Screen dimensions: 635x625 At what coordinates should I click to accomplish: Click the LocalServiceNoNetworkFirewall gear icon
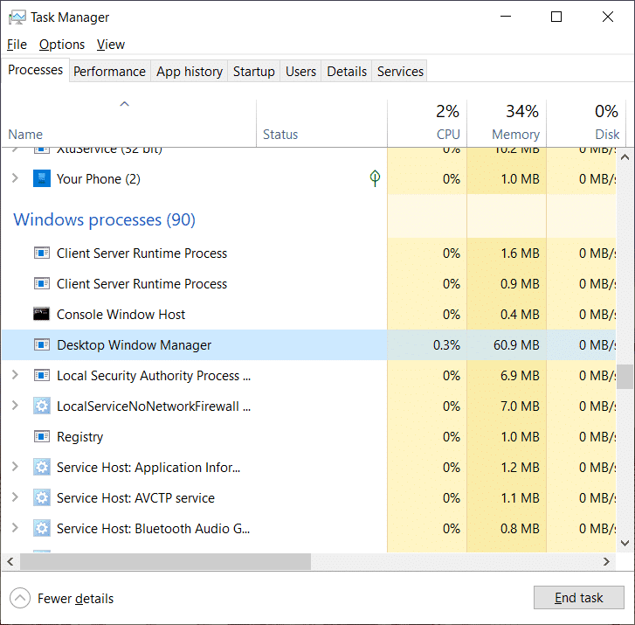pos(41,406)
